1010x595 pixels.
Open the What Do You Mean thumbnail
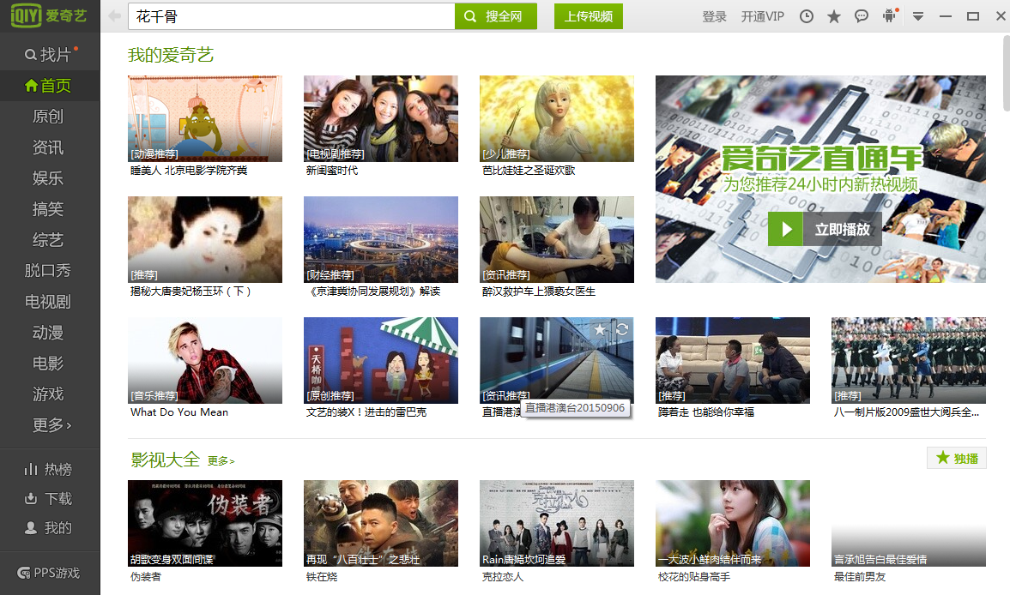click(205, 360)
